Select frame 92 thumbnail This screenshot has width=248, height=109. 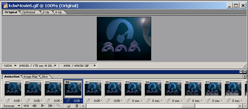click(113, 89)
